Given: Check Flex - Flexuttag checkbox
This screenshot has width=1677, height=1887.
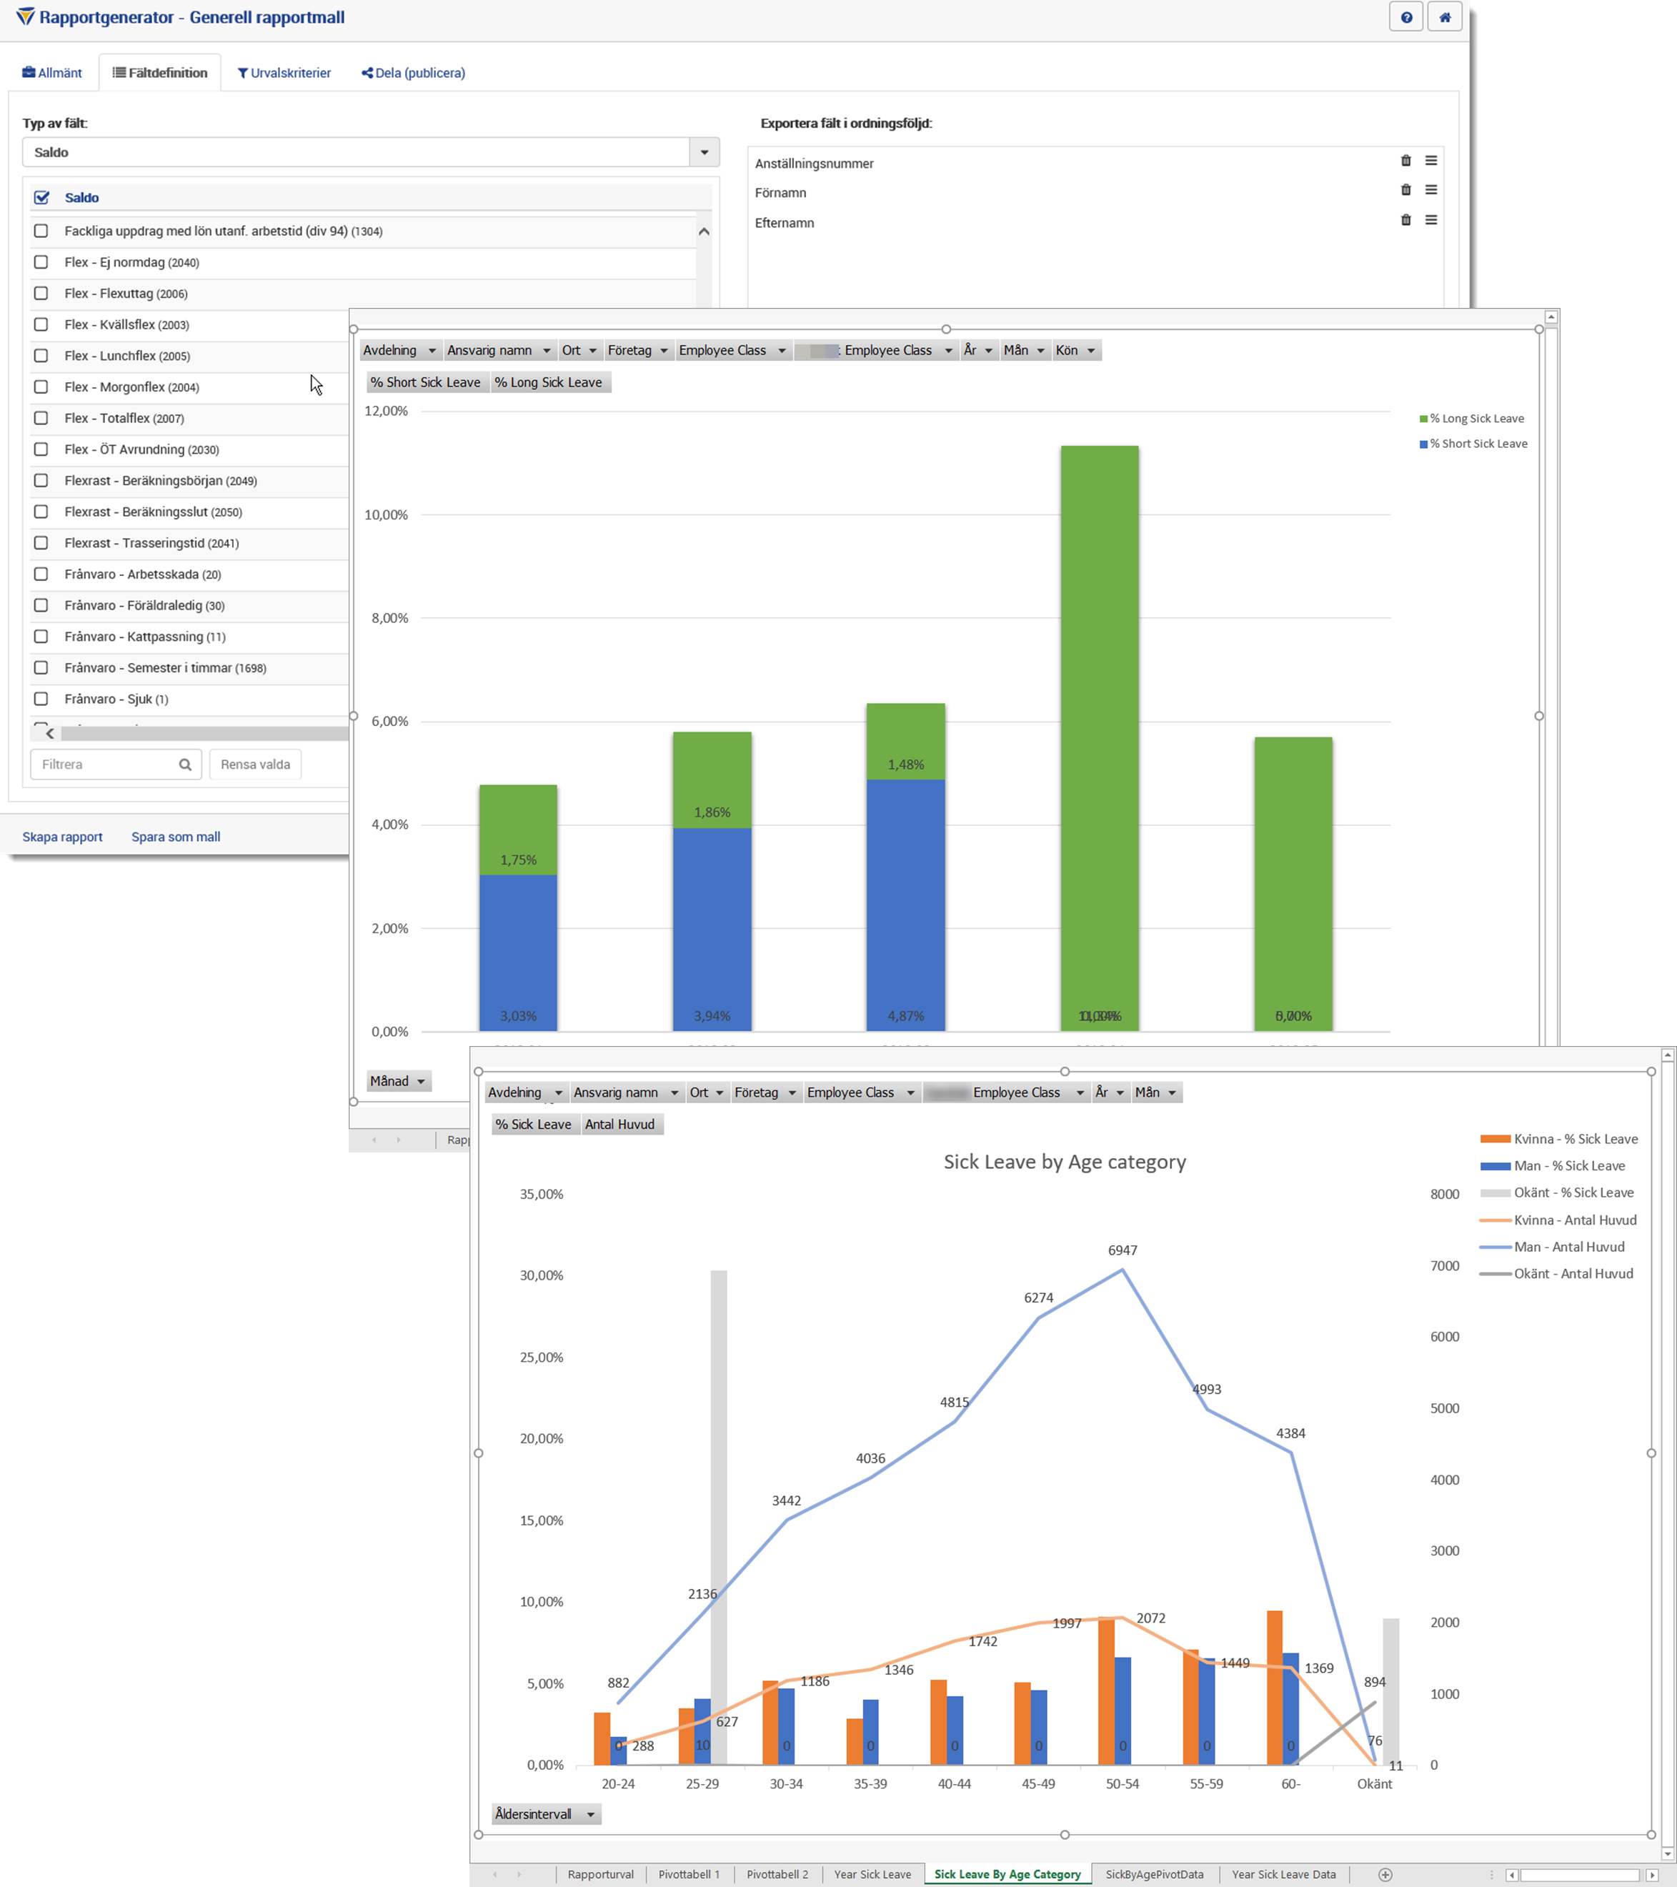Looking at the screenshot, I should (41, 294).
